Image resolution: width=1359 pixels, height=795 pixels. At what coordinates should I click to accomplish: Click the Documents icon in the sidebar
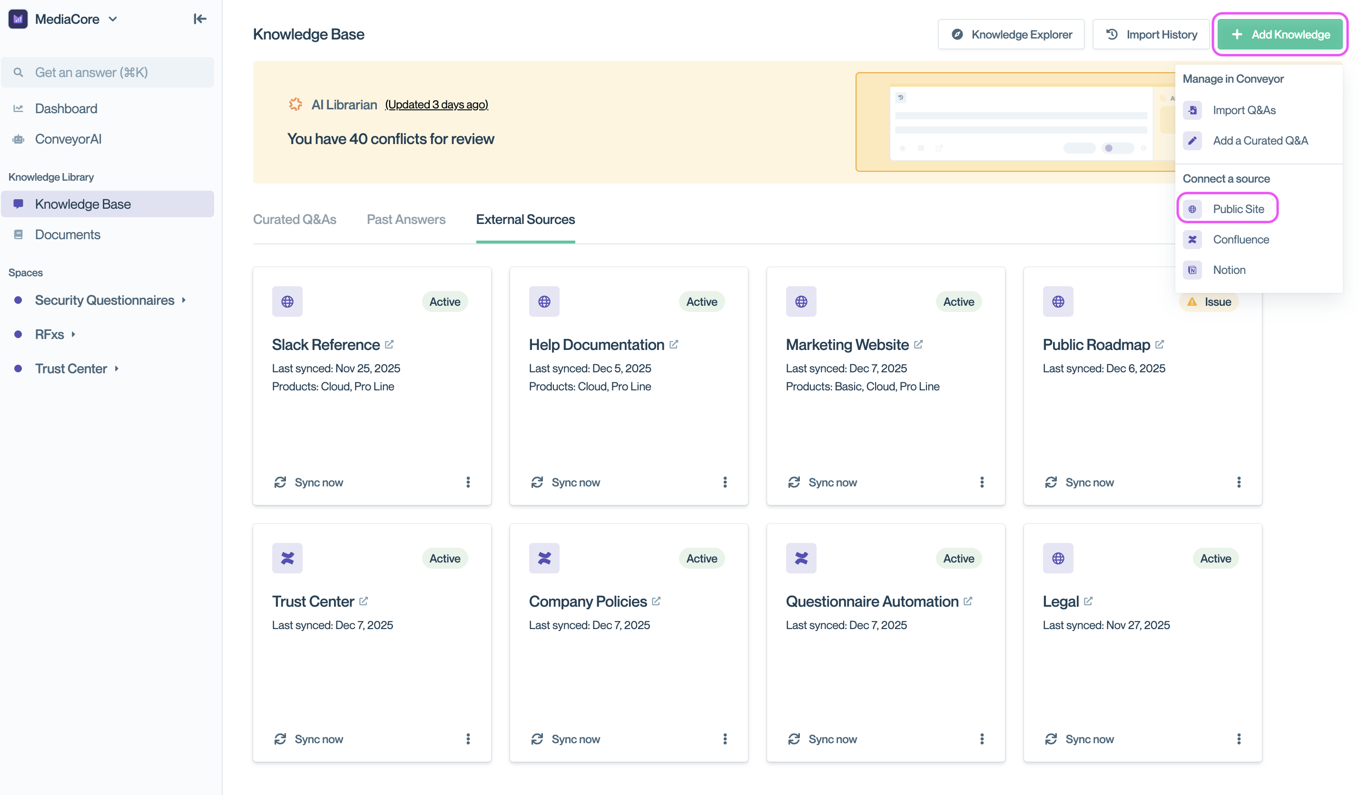19,234
